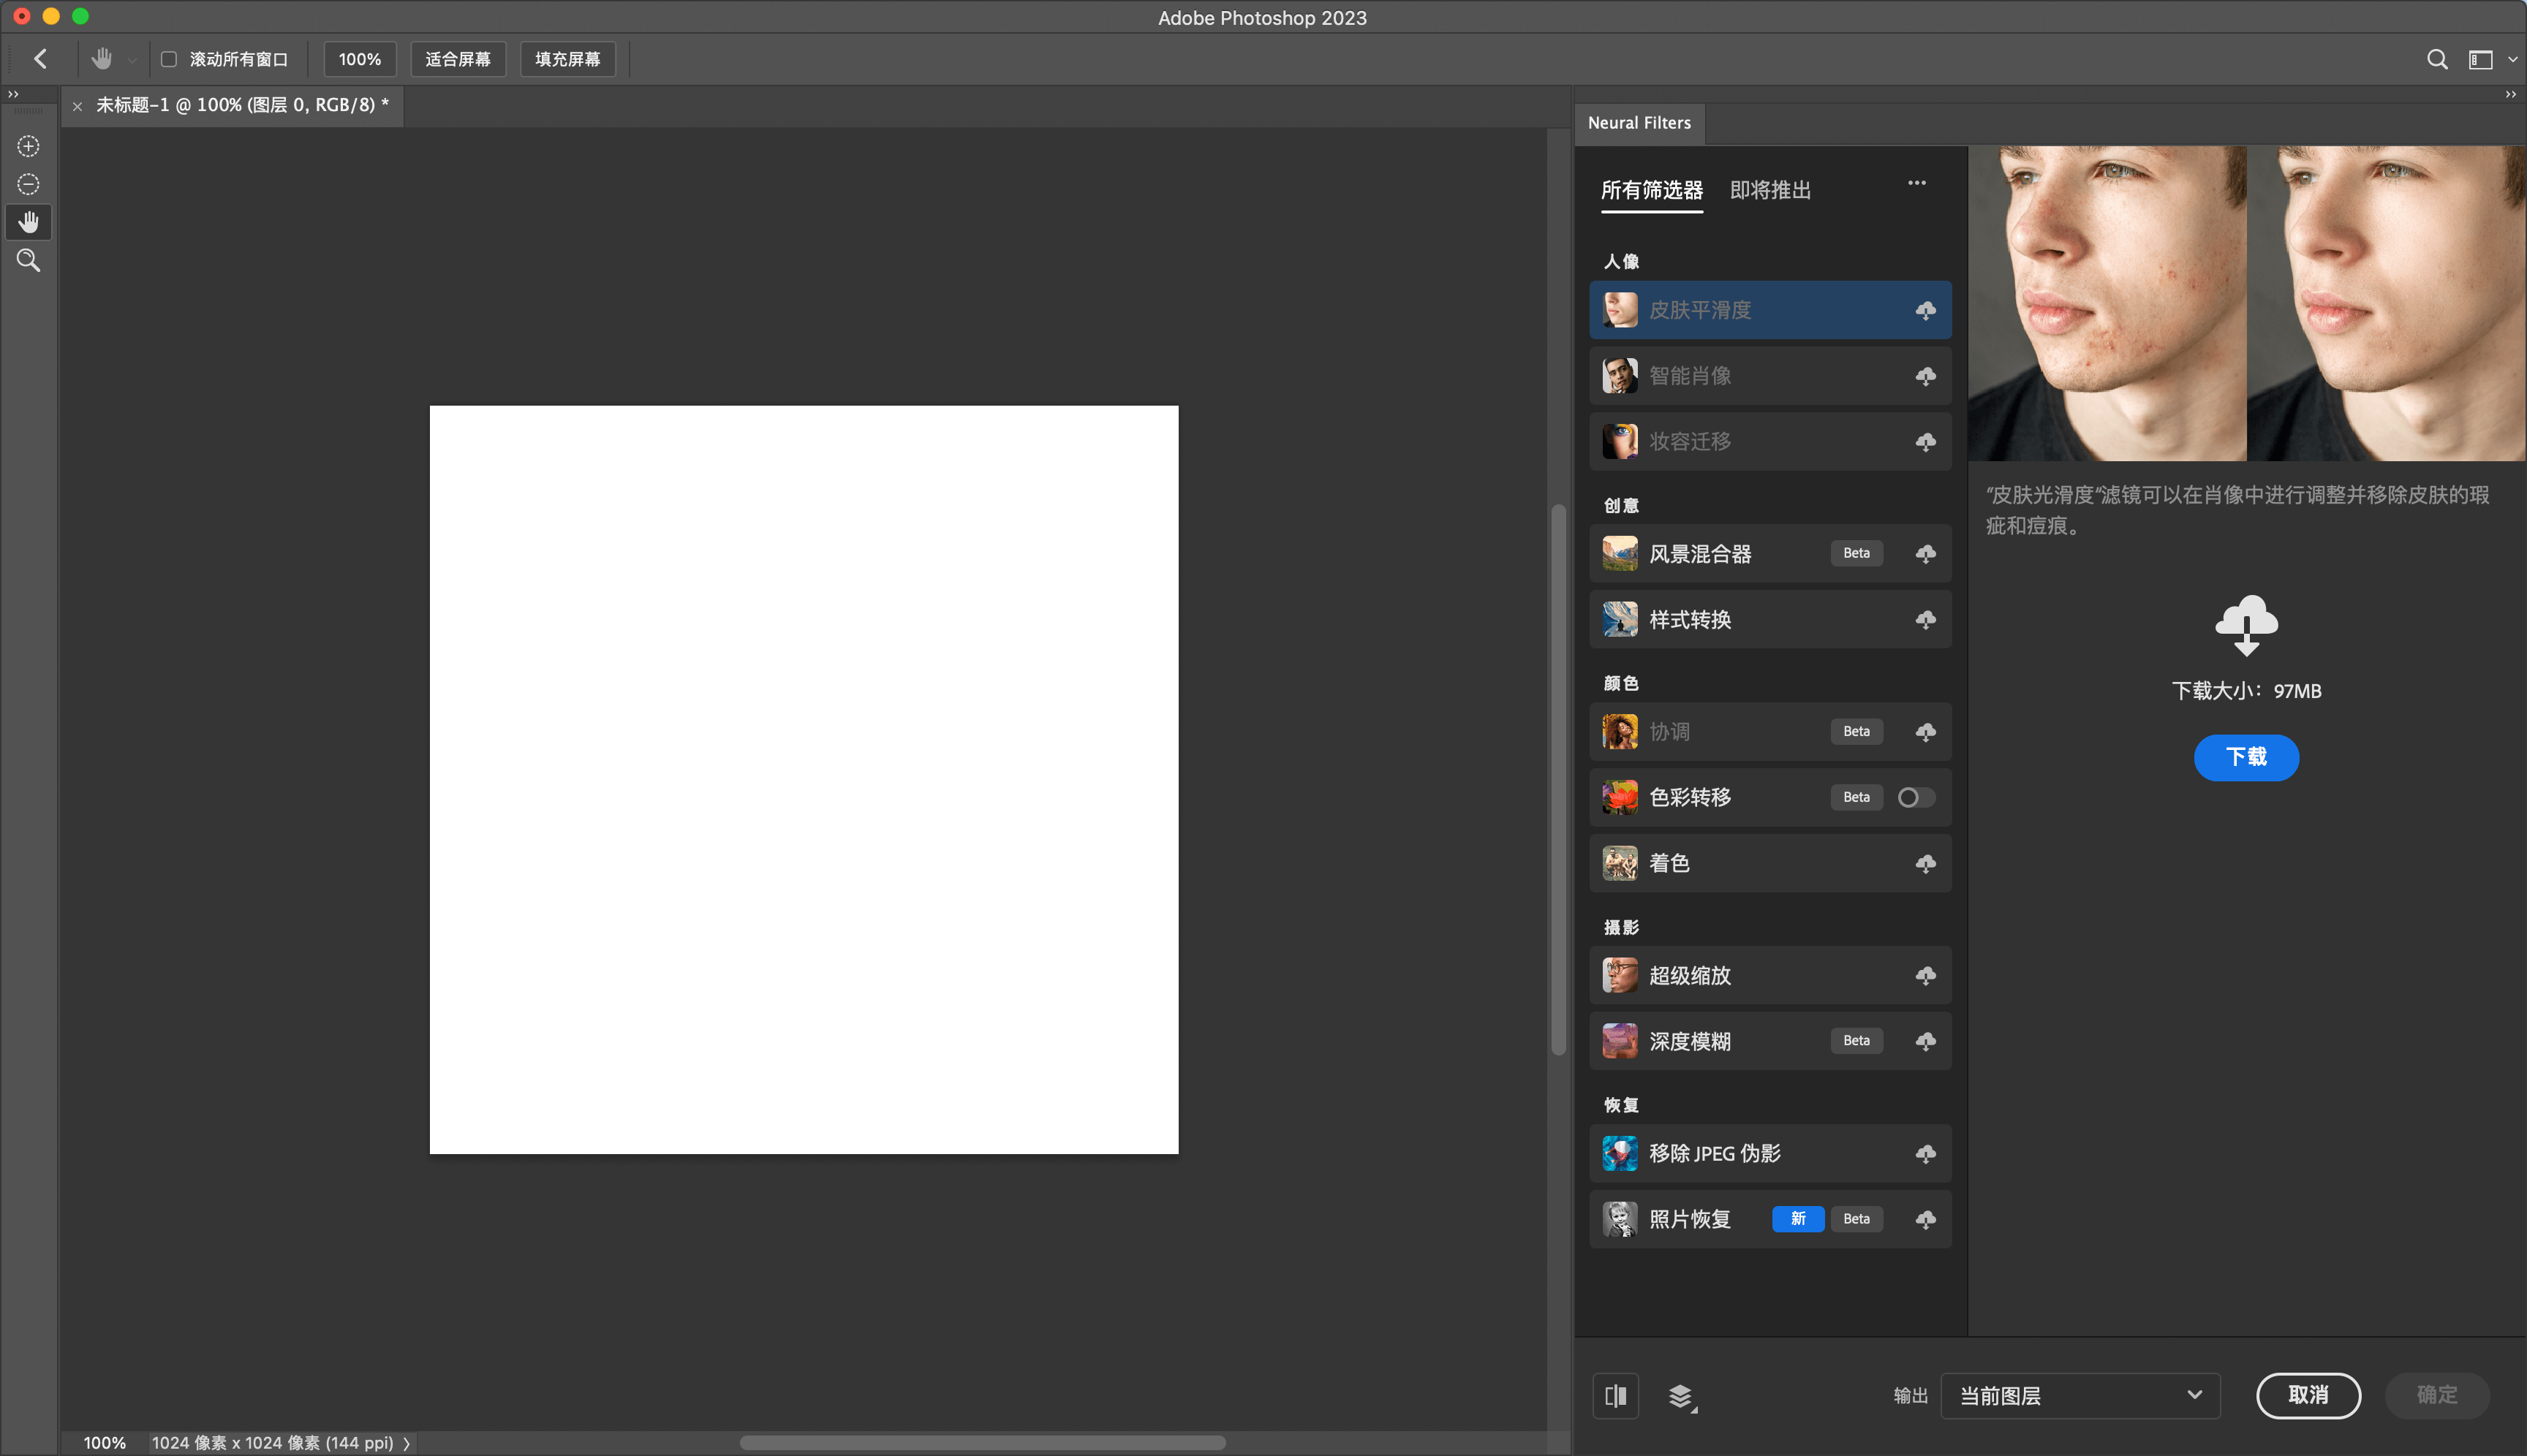Open the 输出 当前图层 dropdown
Viewport: 2527px width, 1456px height.
(x=2080, y=1395)
